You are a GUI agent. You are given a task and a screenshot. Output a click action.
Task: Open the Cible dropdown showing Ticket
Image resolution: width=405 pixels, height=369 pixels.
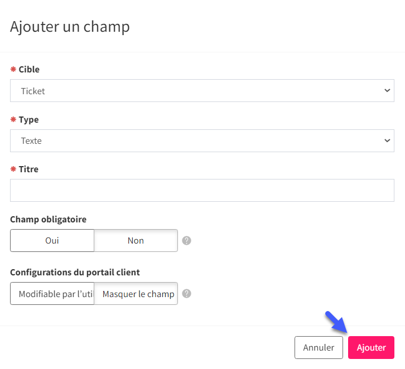click(202, 90)
